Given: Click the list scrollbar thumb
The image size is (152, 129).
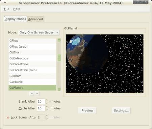Looking at the screenshot, I should [x=59, y=58].
